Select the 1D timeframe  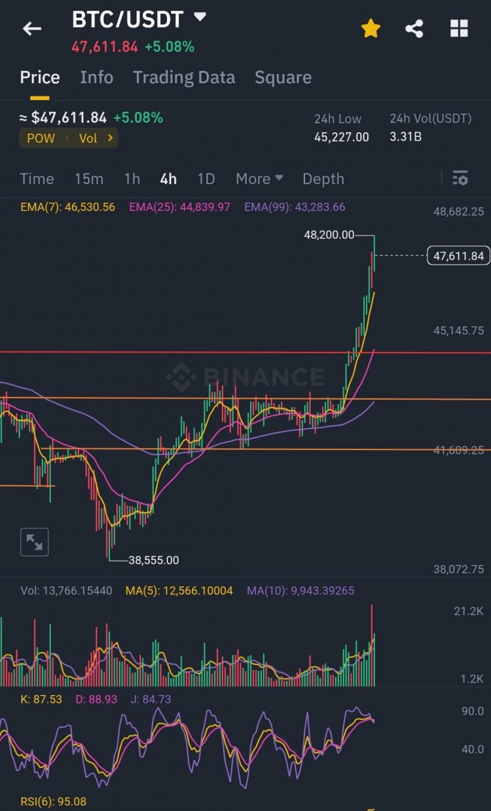pyautogui.click(x=206, y=178)
